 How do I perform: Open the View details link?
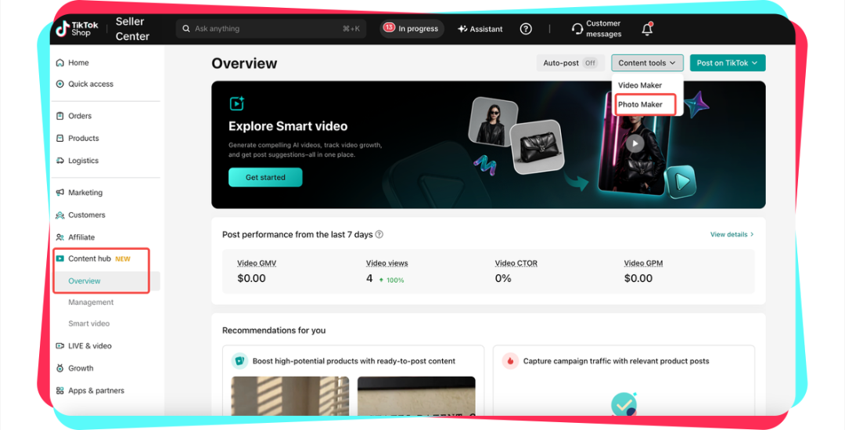(732, 234)
